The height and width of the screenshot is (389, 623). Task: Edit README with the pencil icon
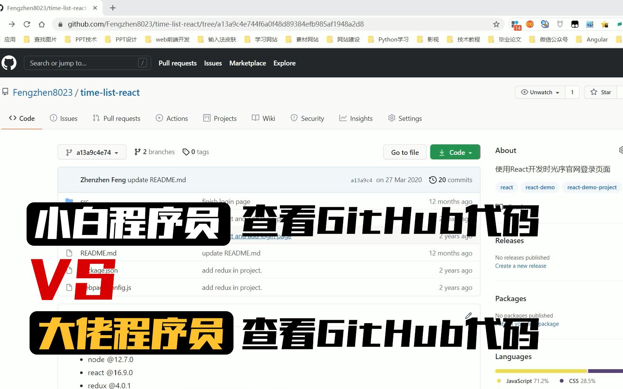tap(468, 316)
